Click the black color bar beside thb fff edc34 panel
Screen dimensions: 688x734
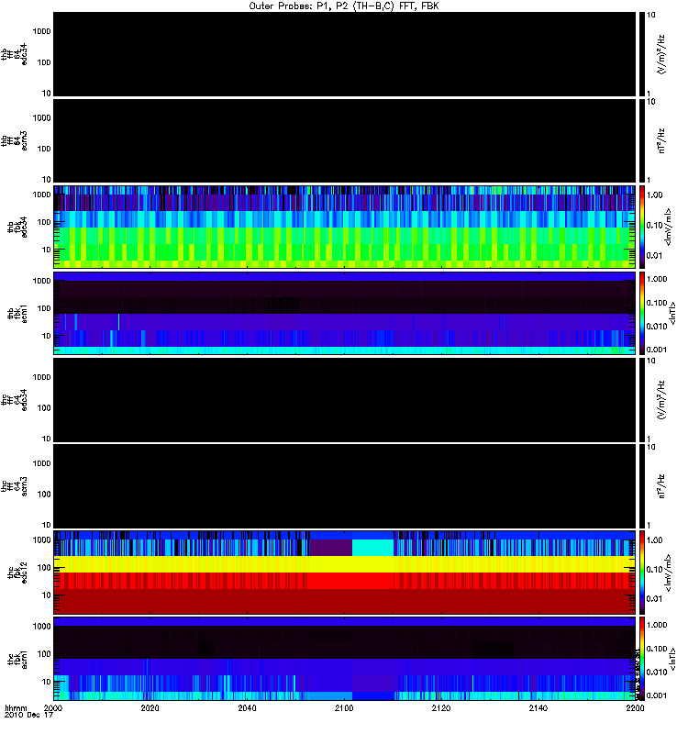(x=642, y=54)
